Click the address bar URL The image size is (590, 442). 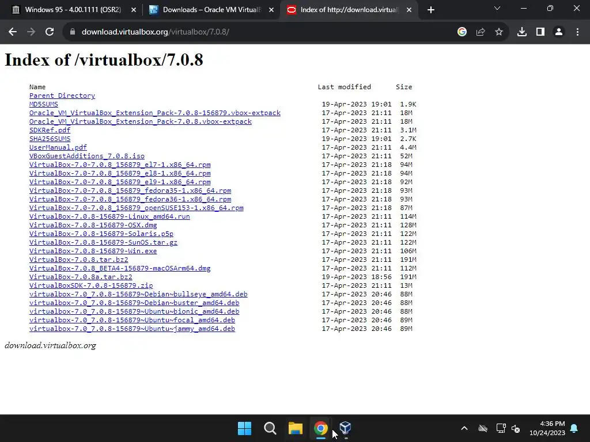point(156,32)
